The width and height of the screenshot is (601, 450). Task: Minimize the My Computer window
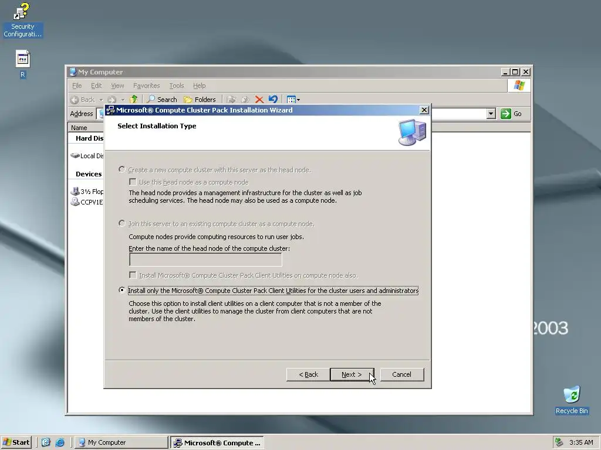pyautogui.click(x=505, y=72)
